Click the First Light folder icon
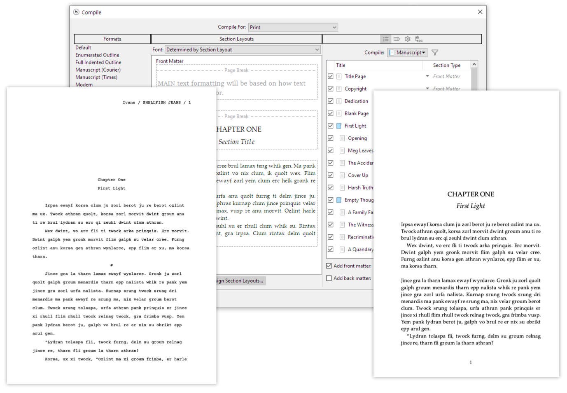The width and height of the screenshot is (567, 393). (339, 126)
